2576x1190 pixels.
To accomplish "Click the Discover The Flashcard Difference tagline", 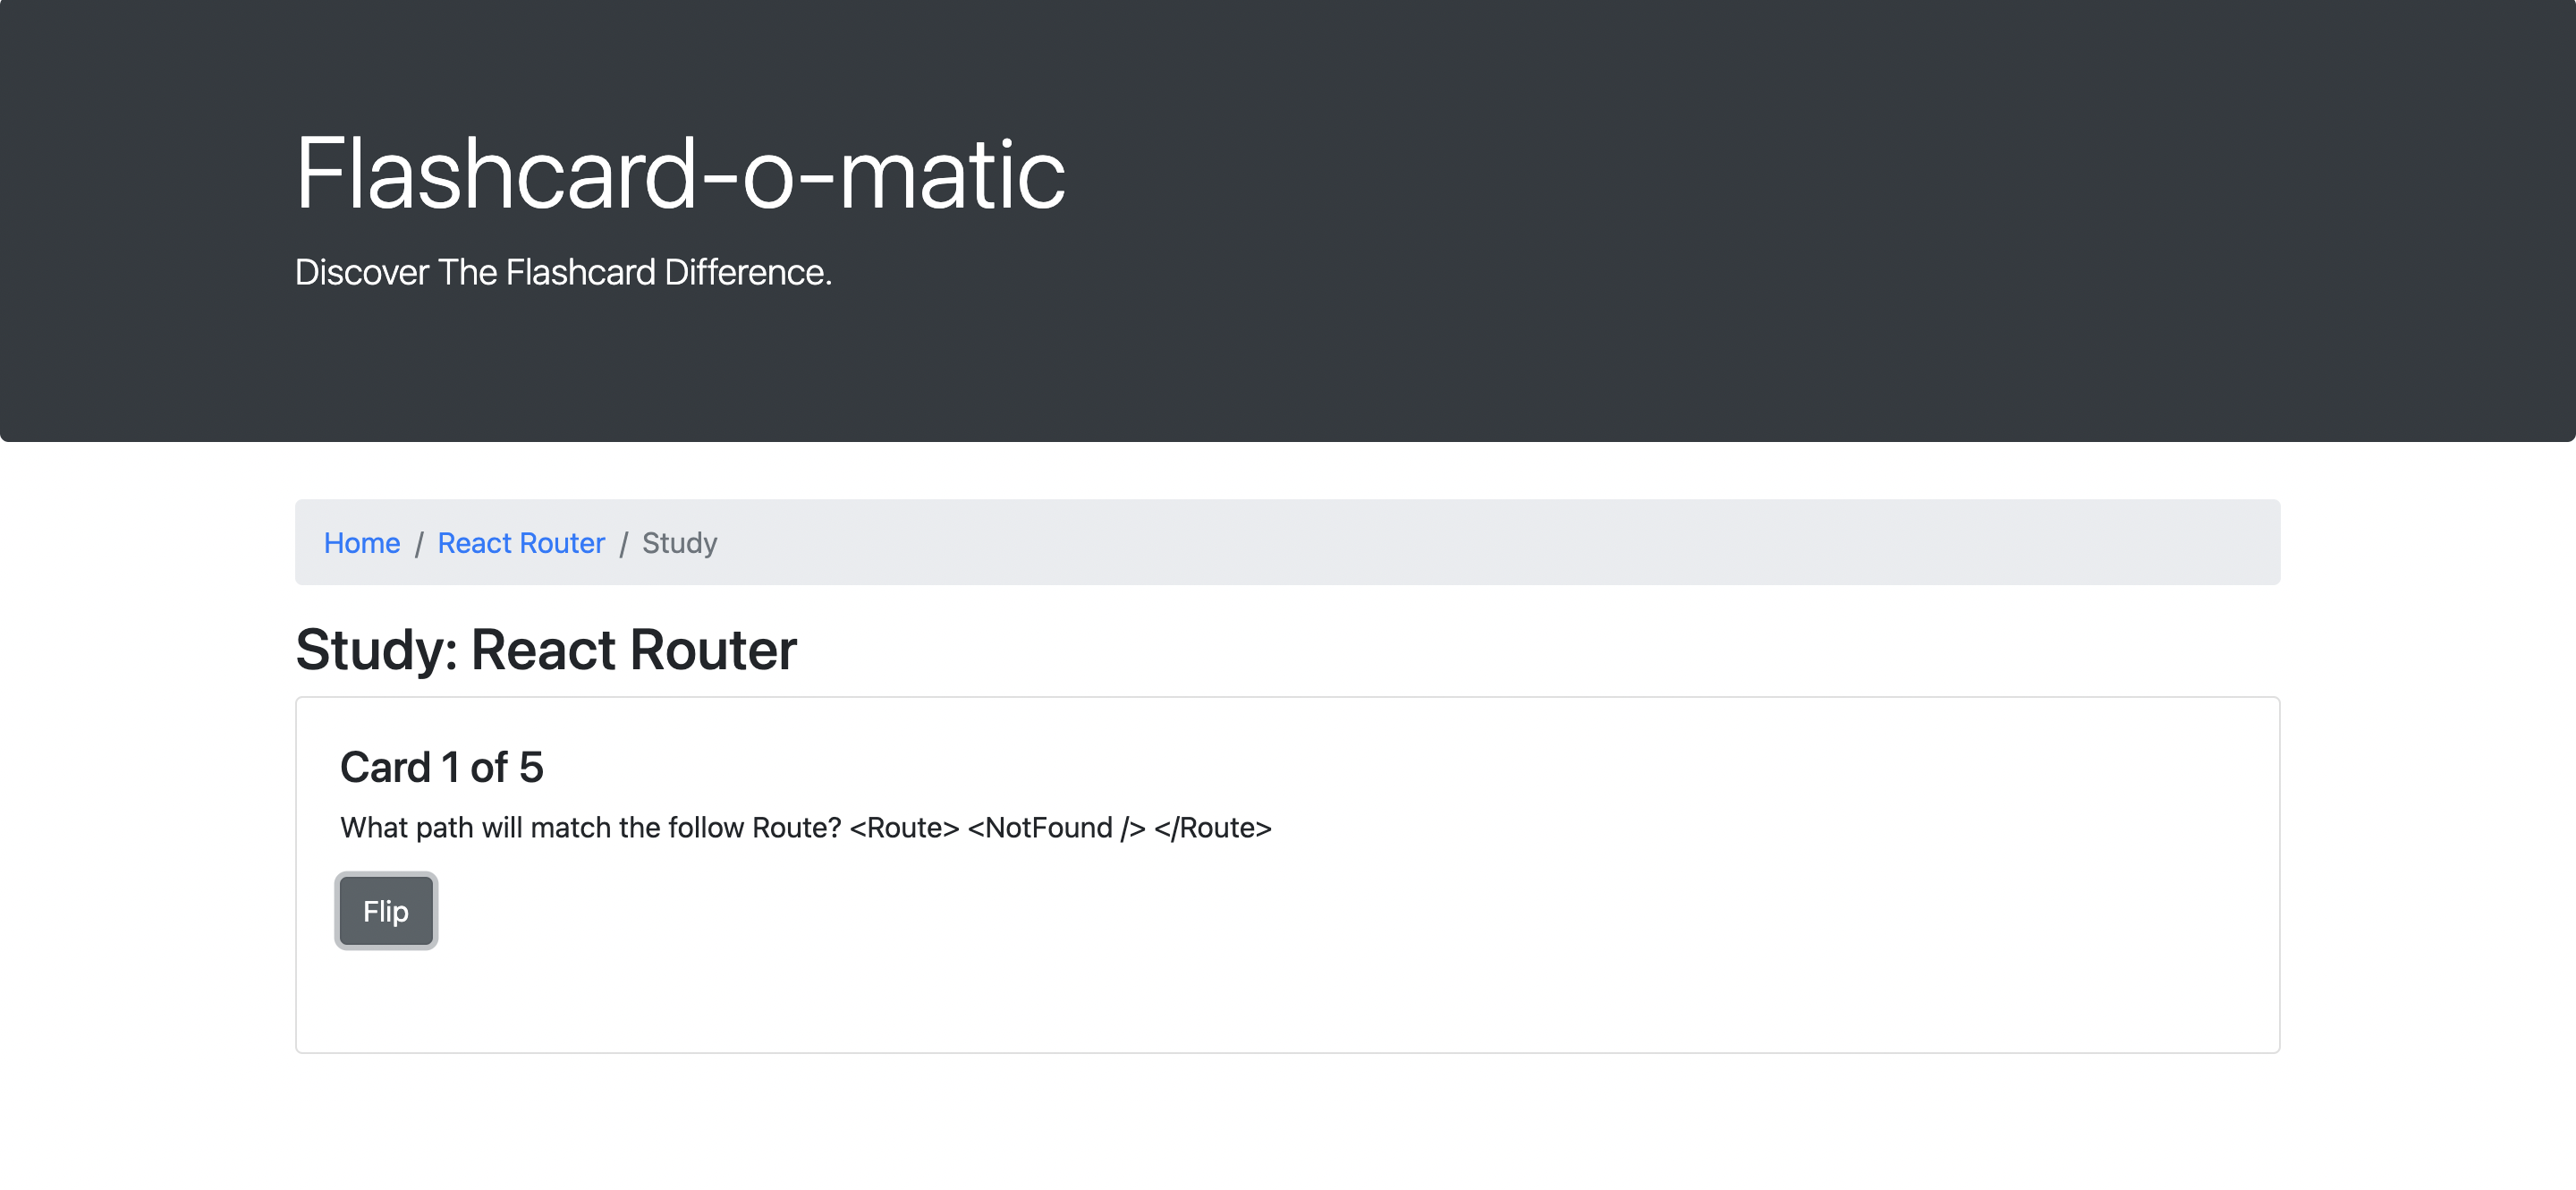I will tap(563, 270).
